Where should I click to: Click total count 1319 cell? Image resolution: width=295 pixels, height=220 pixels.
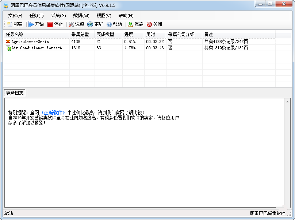76,48
